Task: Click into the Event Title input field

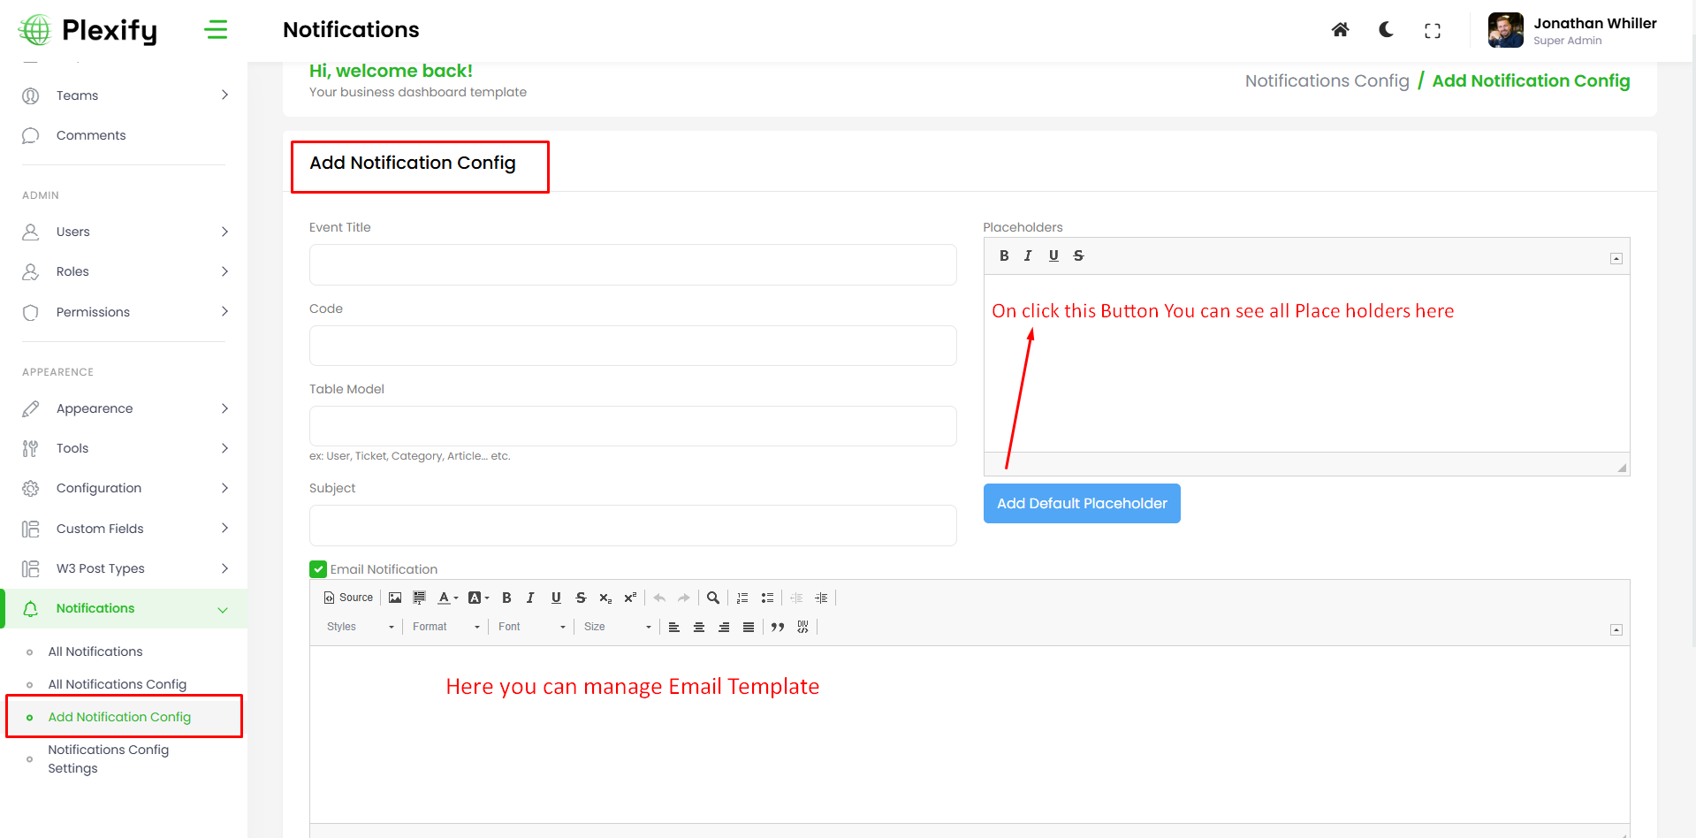Action: tap(633, 265)
